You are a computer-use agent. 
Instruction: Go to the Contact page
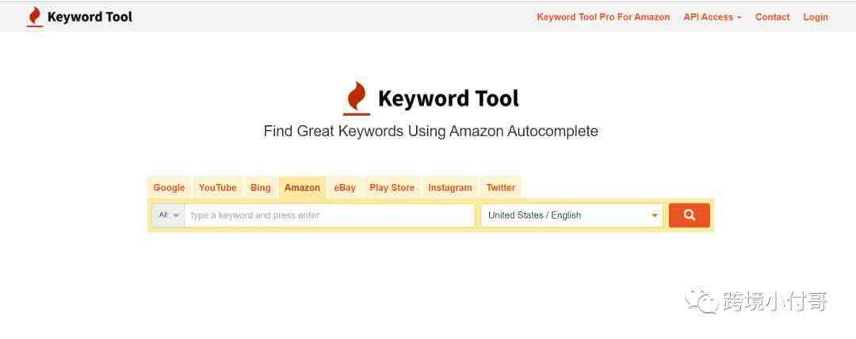point(773,17)
